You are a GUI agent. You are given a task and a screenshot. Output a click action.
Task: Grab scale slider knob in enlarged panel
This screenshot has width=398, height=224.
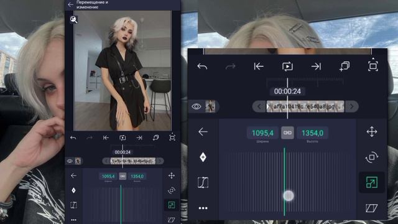click(289, 195)
